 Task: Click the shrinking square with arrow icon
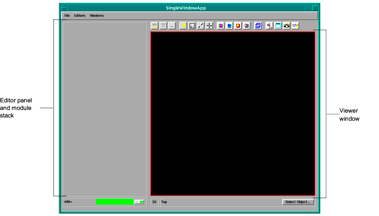coord(192,26)
